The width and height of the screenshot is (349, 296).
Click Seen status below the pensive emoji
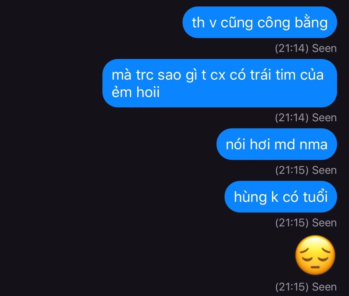coord(324,287)
